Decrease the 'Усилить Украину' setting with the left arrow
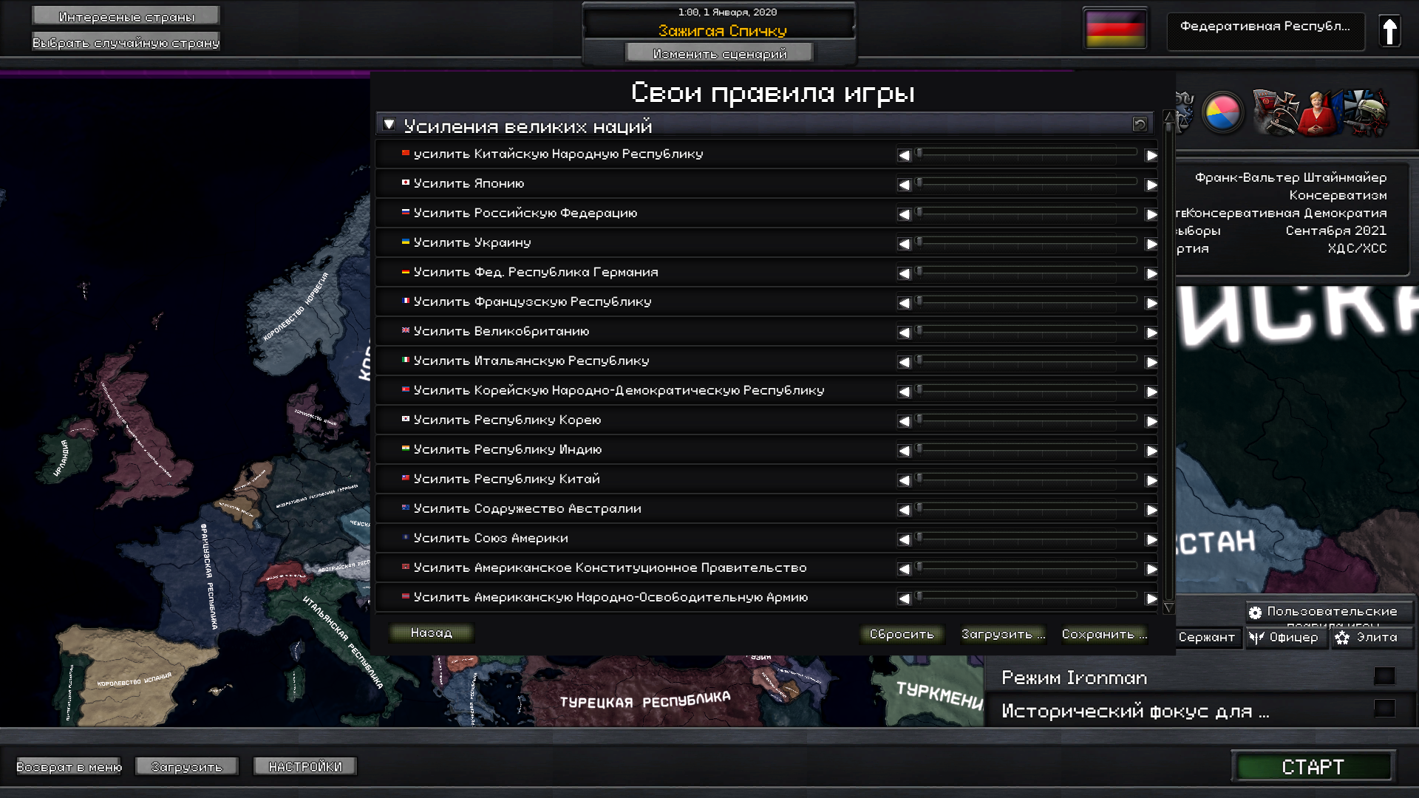The image size is (1419, 798). (x=903, y=244)
